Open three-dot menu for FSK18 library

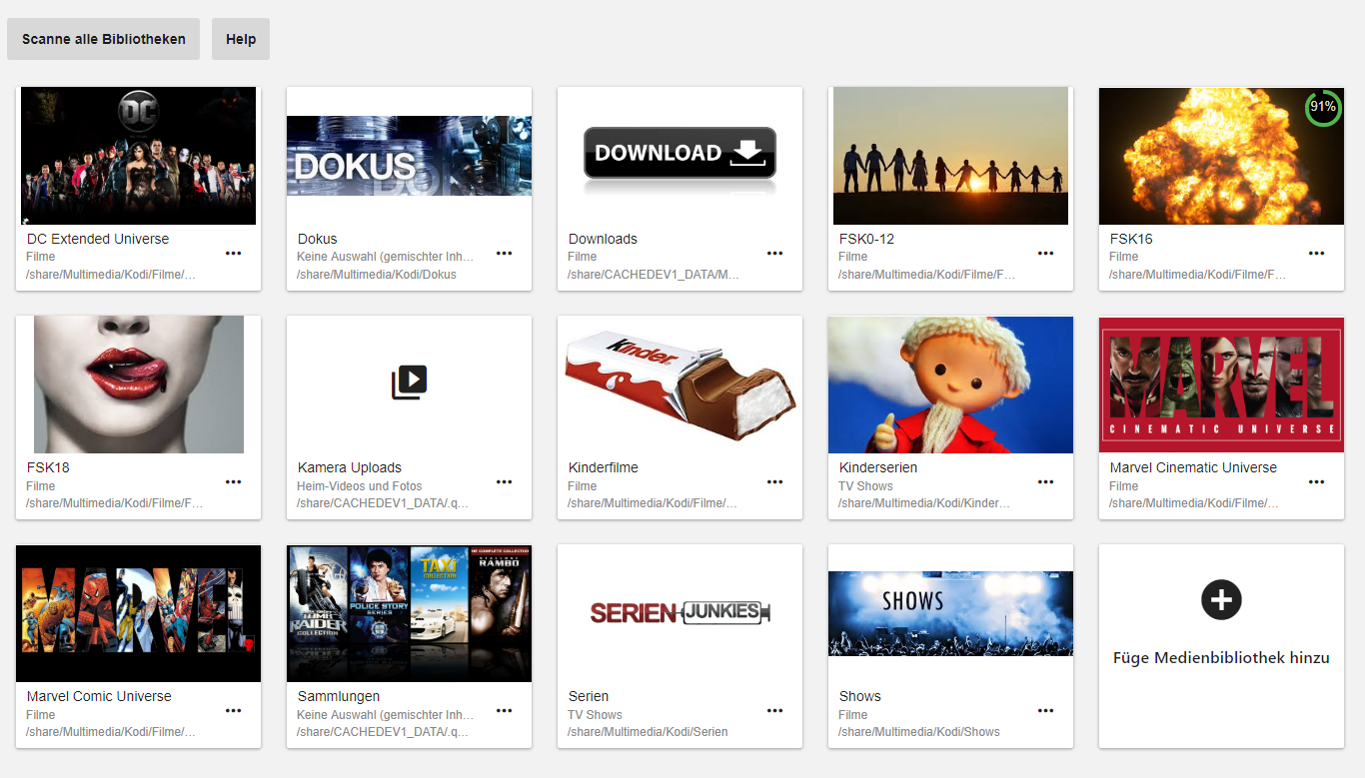[x=233, y=482]
